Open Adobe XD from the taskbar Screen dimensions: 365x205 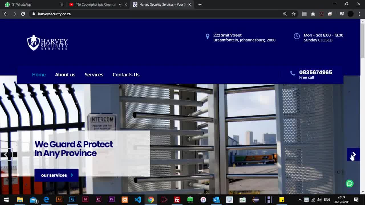point(98,200)
